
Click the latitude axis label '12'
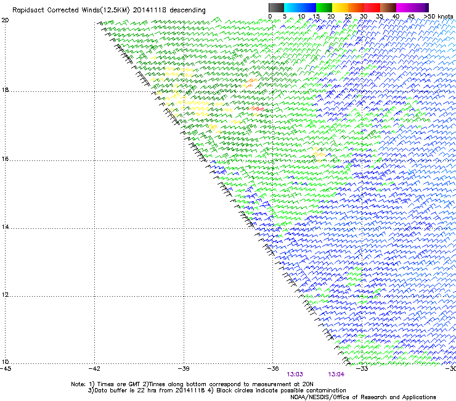coord(5,295)
